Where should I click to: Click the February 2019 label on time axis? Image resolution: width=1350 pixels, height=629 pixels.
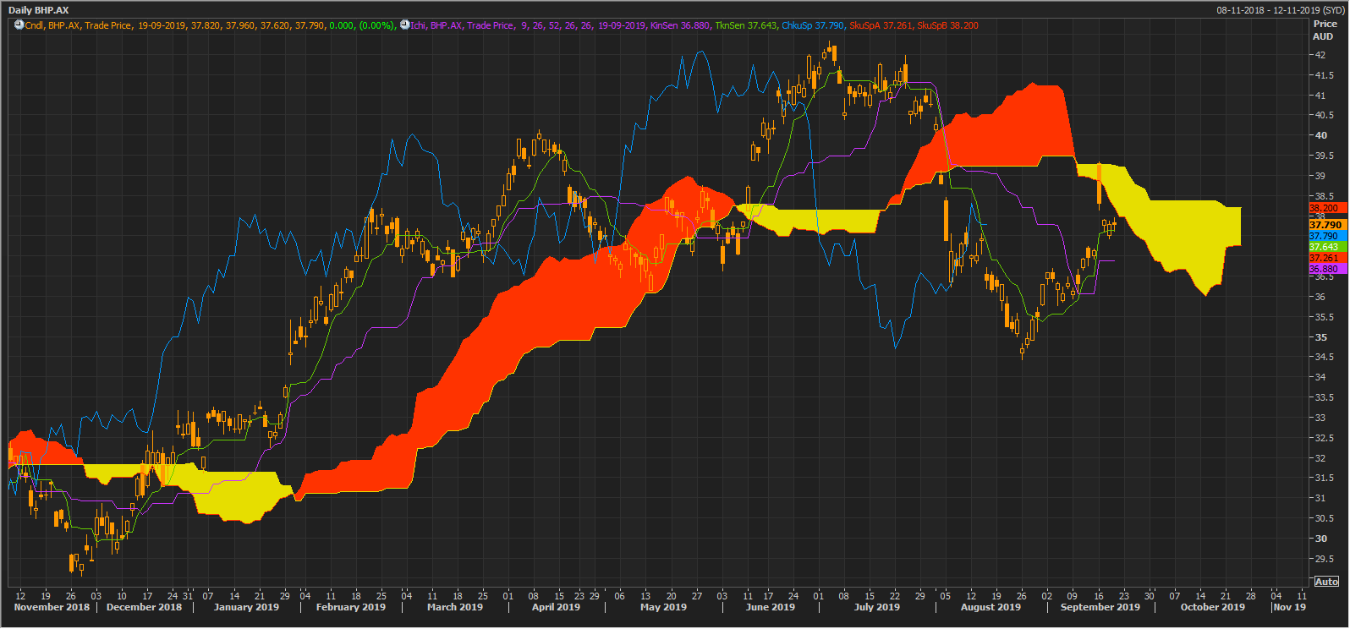pos(350,607)
